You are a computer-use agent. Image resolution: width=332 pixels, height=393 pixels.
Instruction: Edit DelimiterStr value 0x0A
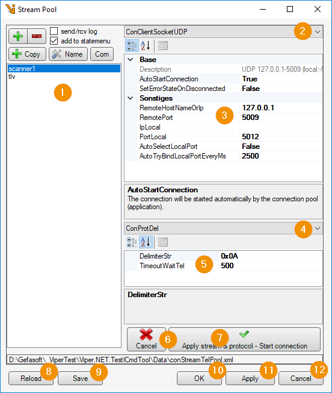tap(271, 256)
